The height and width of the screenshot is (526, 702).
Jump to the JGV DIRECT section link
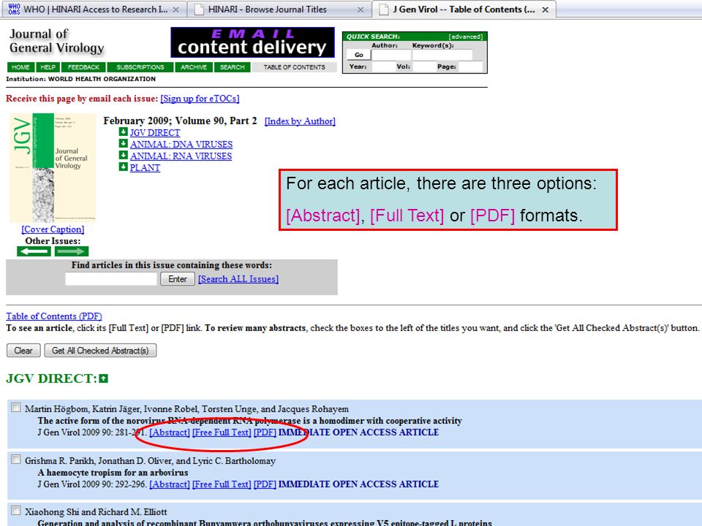point(155,133)
